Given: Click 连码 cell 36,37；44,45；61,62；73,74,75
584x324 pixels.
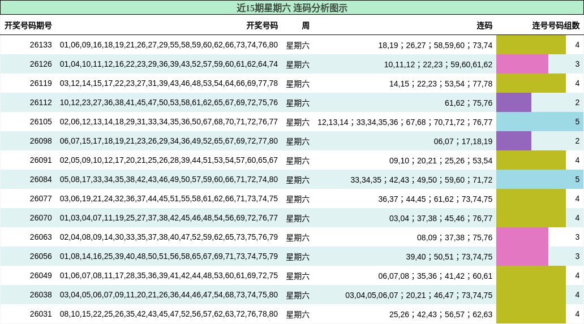Looking at the screenshot, I should click(x=435, y=199).
